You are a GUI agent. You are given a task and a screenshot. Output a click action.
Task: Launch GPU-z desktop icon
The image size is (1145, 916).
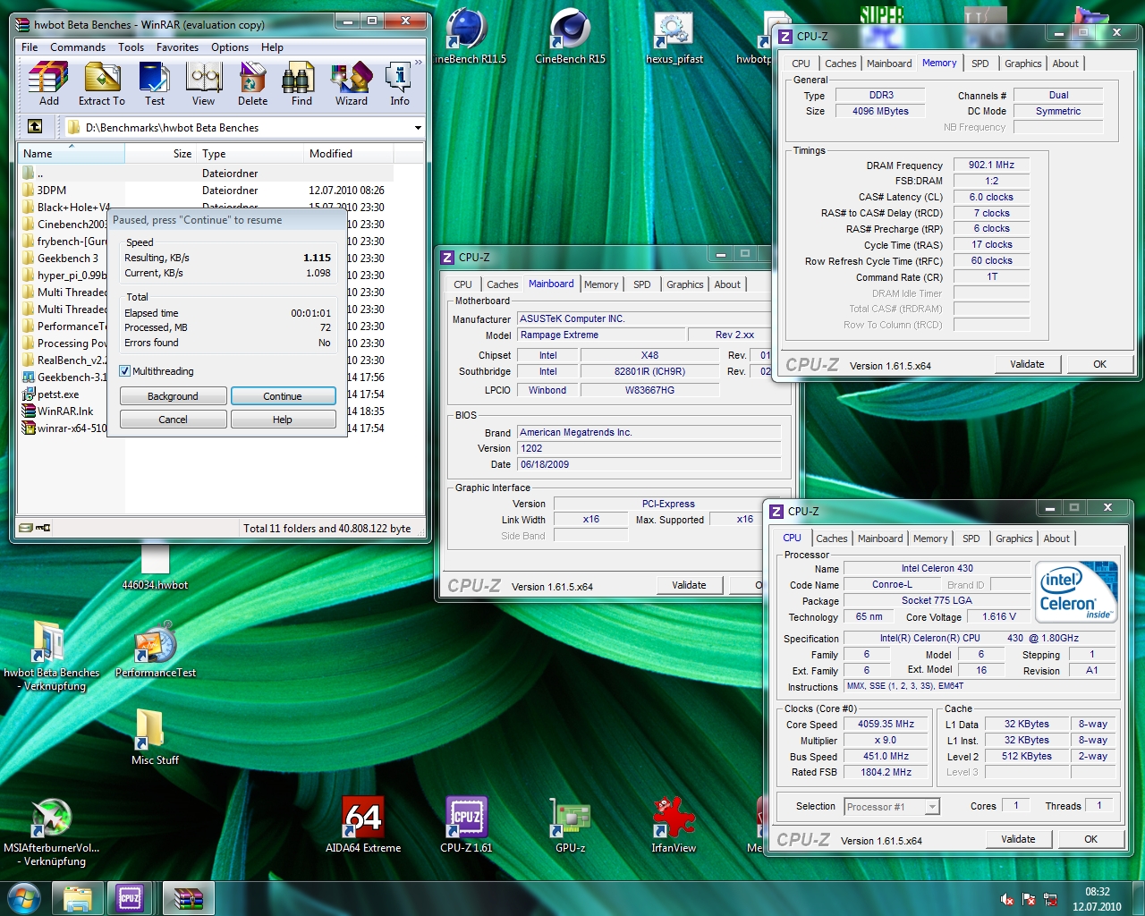coord(570,823)
